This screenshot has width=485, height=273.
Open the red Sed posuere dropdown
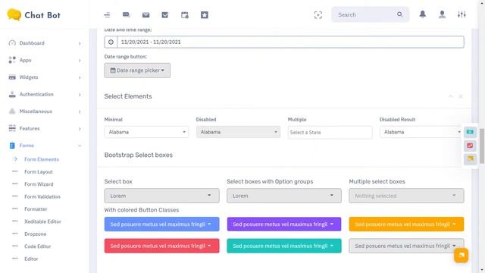(x=161, y=246)
